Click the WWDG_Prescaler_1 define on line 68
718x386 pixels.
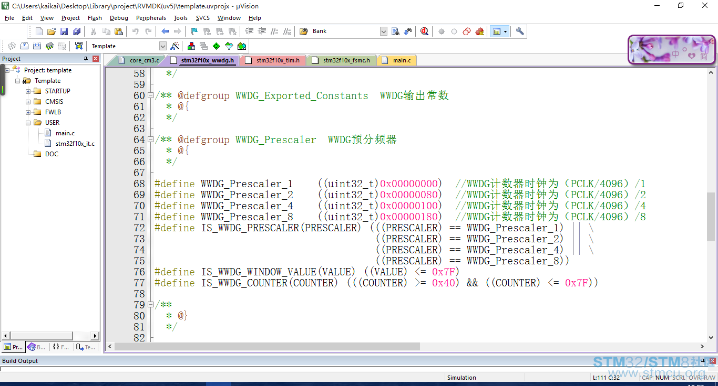click(247, 184)
